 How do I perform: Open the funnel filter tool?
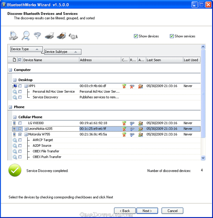(37, 36)
